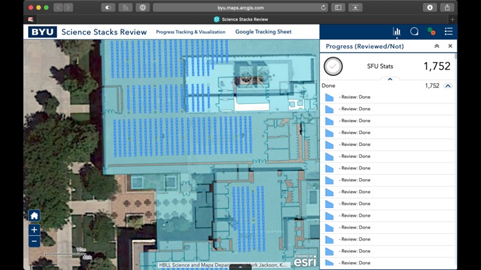Click the BYU logo

click(x=43, y=32)
